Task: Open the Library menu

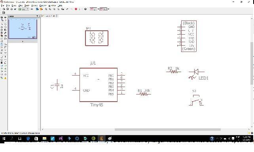Action: pos(34,6)
